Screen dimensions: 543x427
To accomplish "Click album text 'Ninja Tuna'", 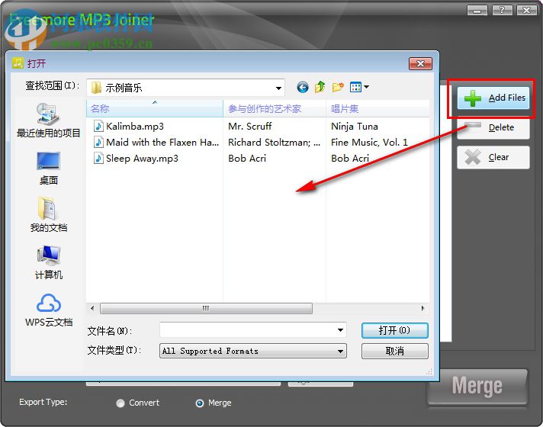I will pos(355,127).
